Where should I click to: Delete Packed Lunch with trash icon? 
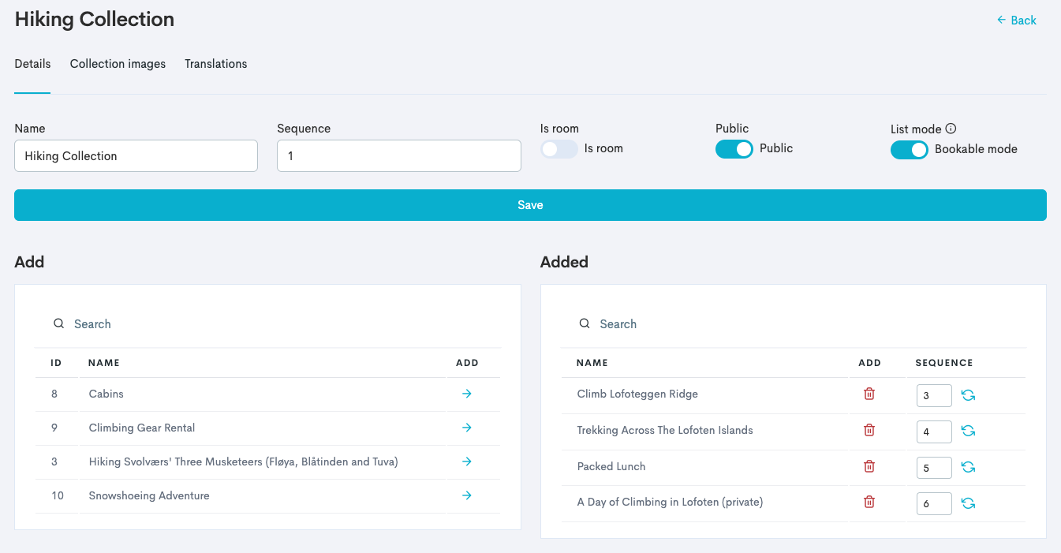869,466
